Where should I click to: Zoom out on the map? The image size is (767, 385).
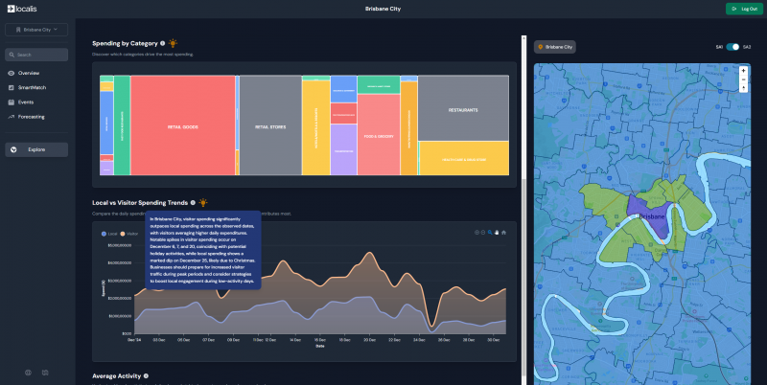click(744, 79)
